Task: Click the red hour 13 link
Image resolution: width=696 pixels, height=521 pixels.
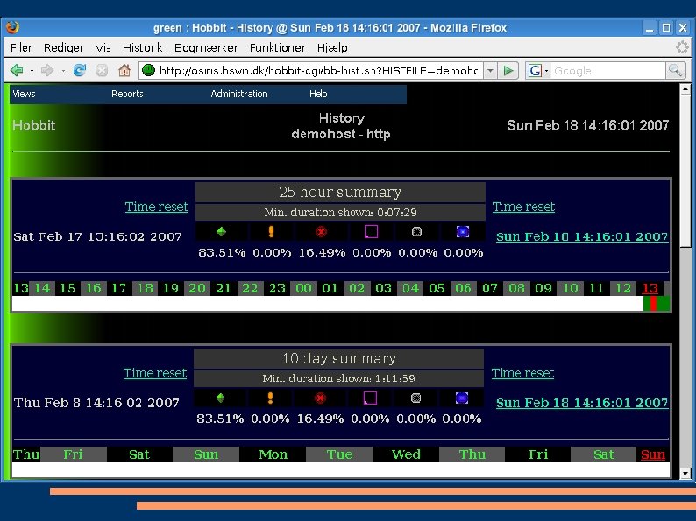Action: [x=650, y=288]
